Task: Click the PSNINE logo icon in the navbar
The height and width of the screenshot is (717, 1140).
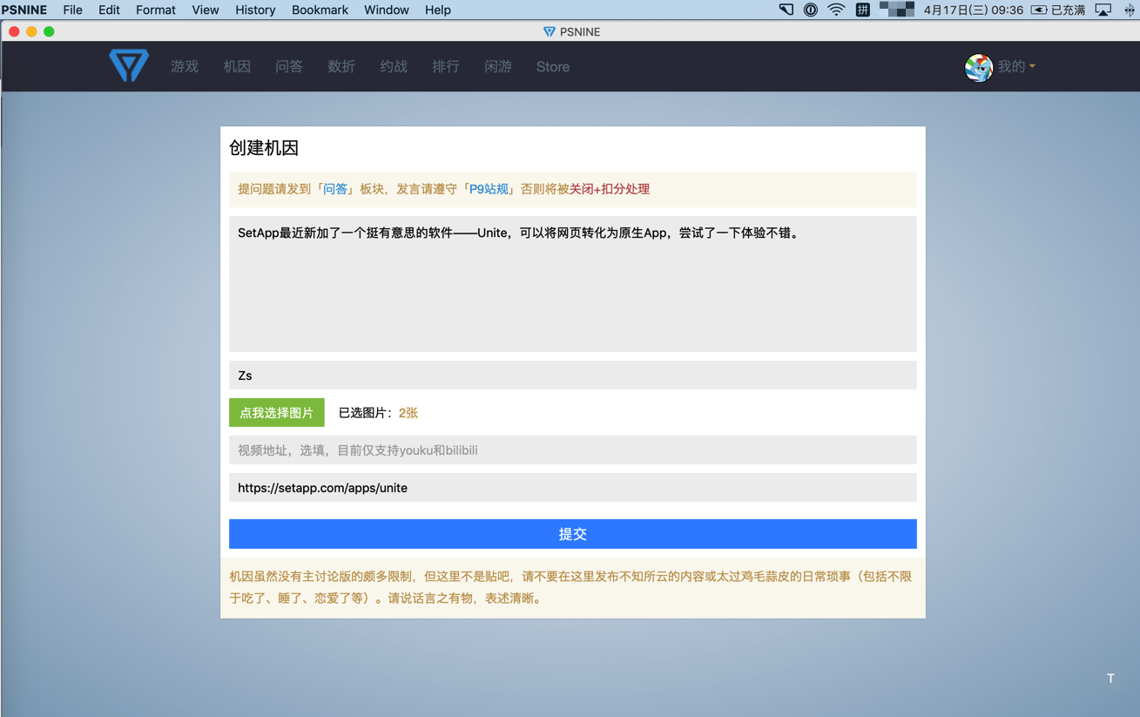Action: click(129, 66)
